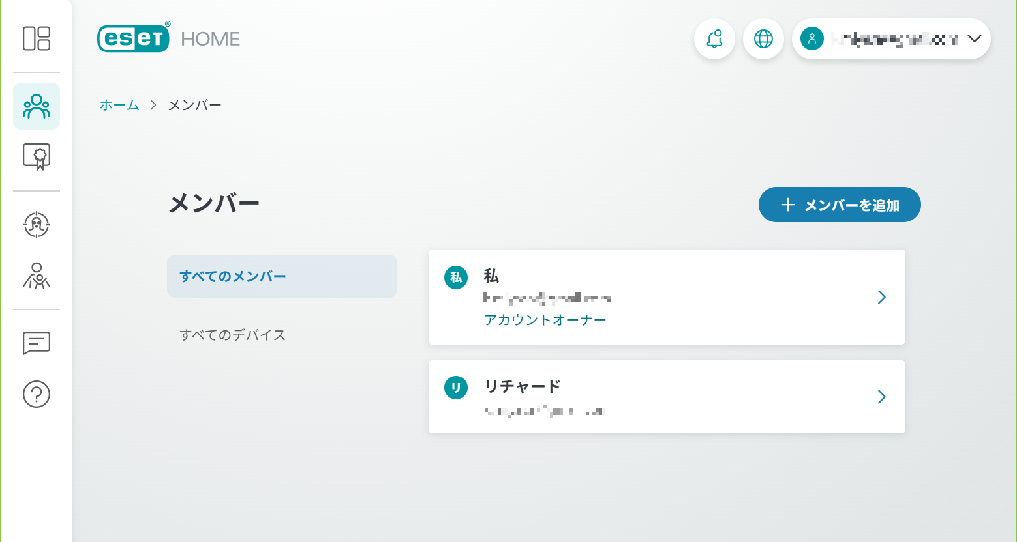The image size is (1017, 542).
Task: Open the subscriptions certificate icon
Action: (x=37, y=157)
